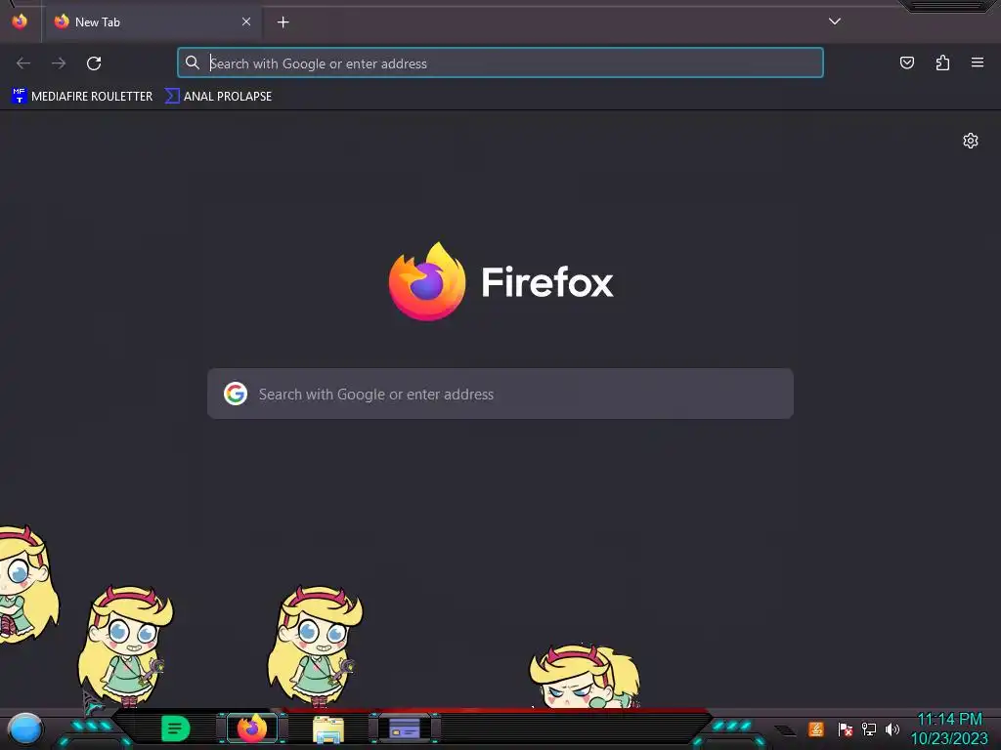This screenshot has height=750, width=1001.
Task: Click the center Google search box
Action: pos(500,394)
